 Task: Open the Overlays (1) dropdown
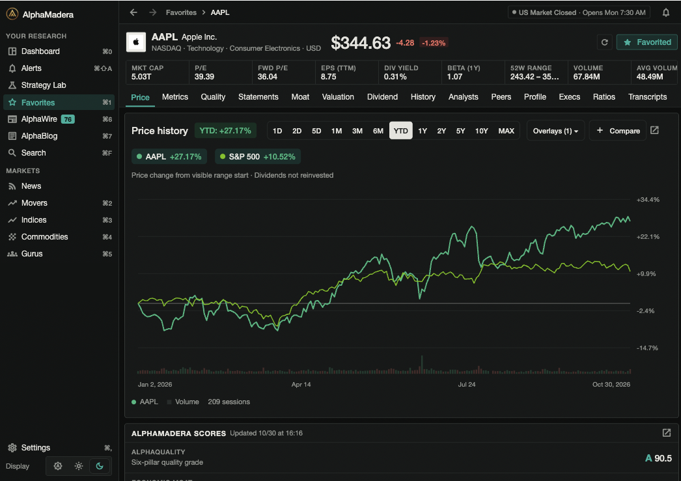click(x=555, y=131)
